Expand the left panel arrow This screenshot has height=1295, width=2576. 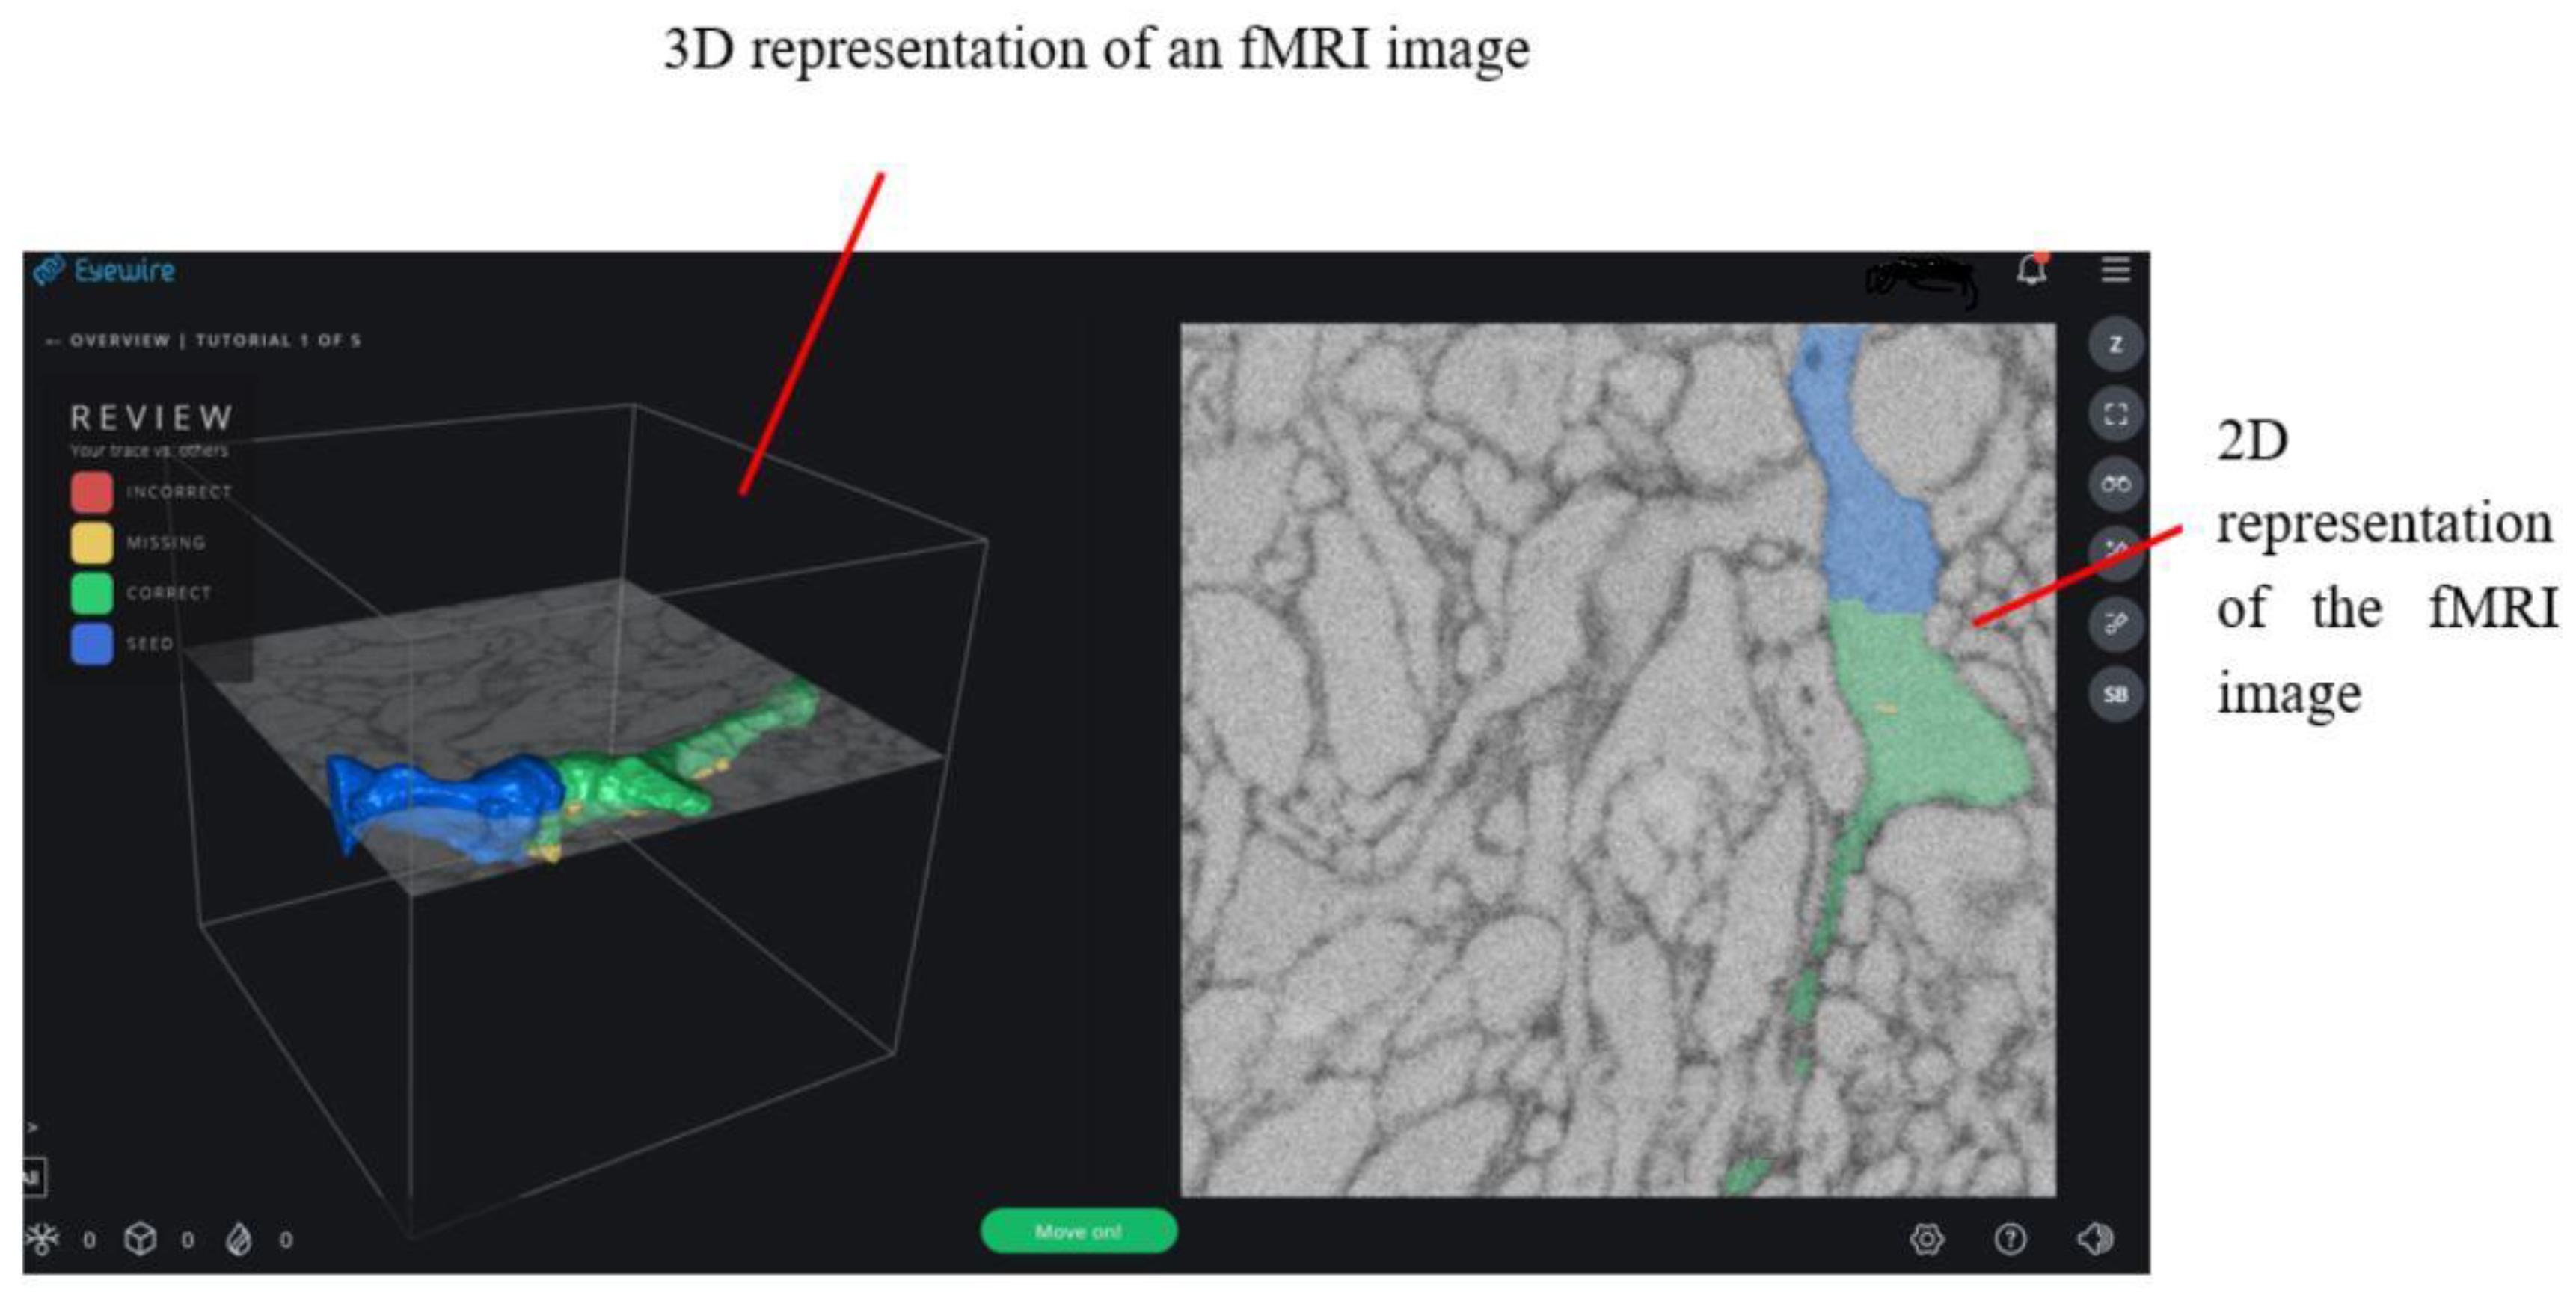33,1127
